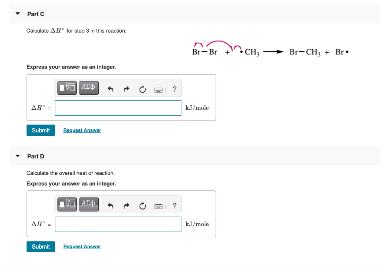Click Request Answer for Part C
The height and width of the screenshot is (266, 380).
(x=82, y=130)
